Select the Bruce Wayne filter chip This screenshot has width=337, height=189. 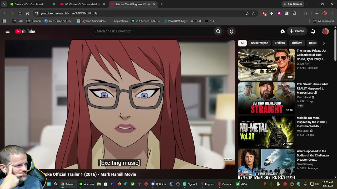260,43
